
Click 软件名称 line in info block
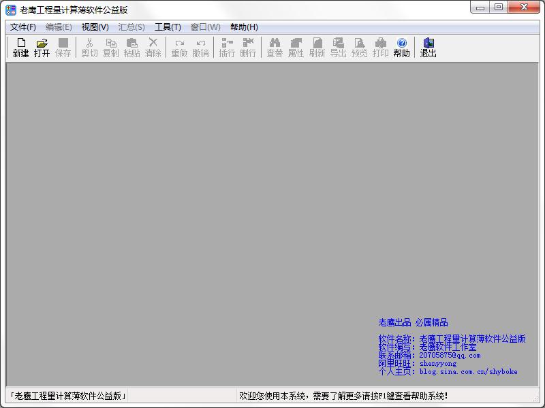pos(452,339)
